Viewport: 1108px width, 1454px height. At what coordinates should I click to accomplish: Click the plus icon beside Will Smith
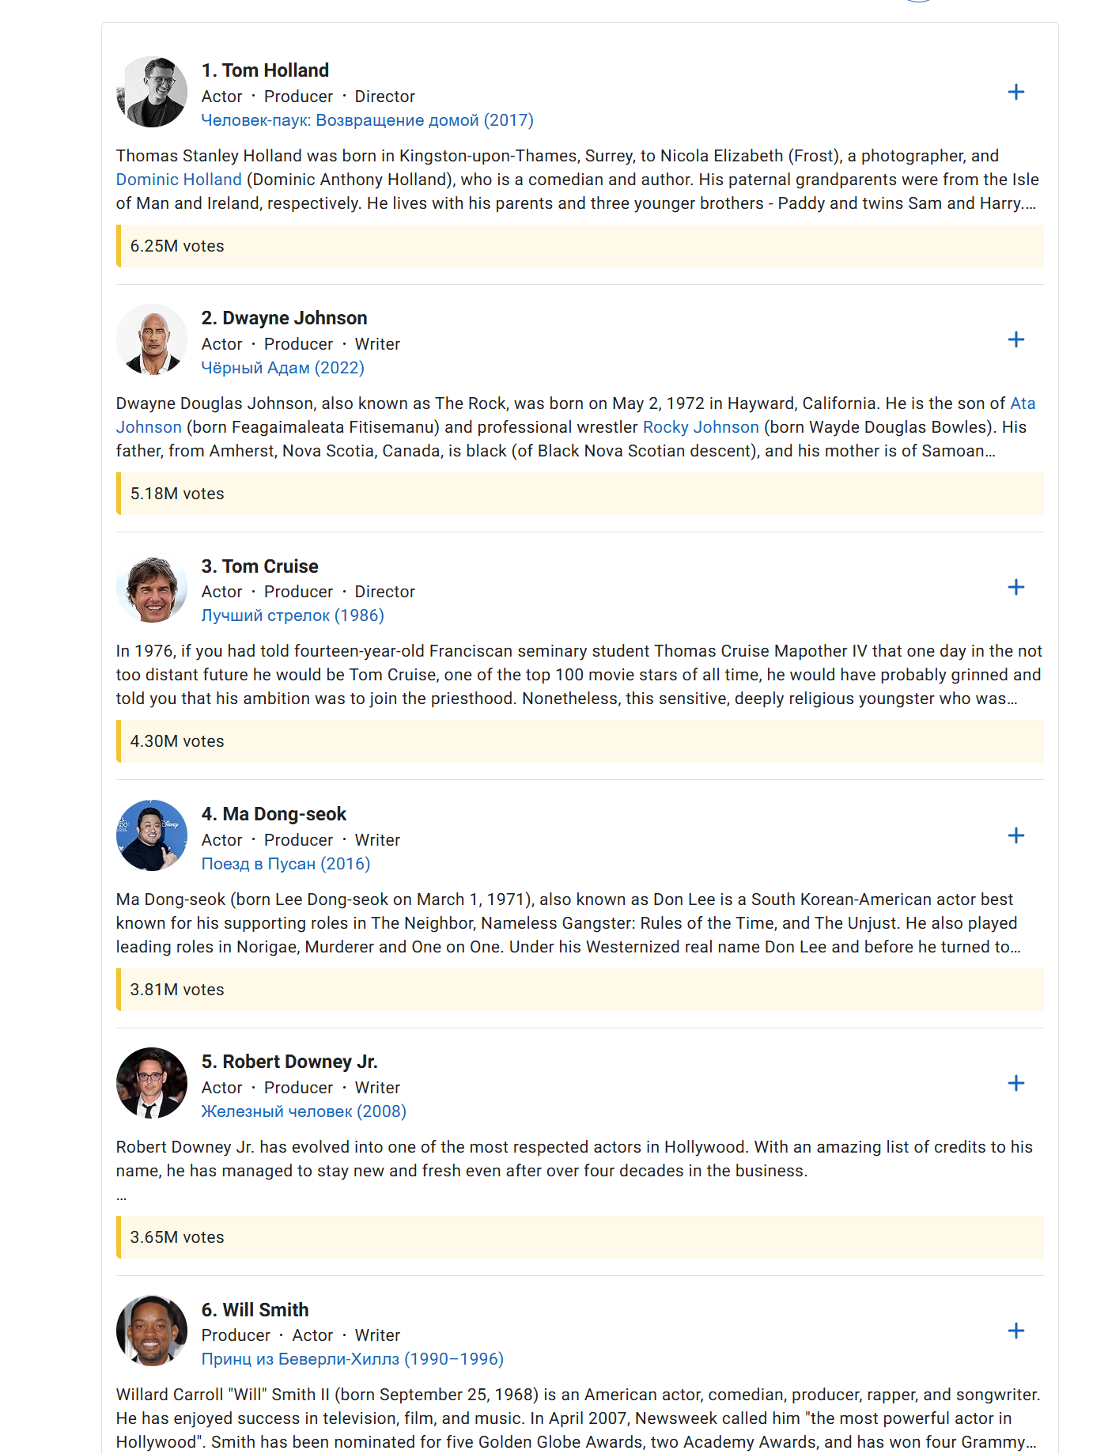point(1015,1331)
